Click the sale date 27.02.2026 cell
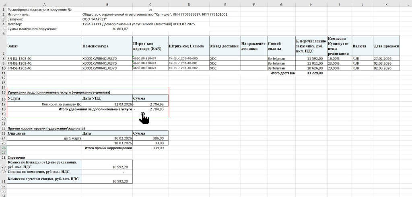Image resolution: width=412 pixels, height=197 pixels. [x=386, y=58]
